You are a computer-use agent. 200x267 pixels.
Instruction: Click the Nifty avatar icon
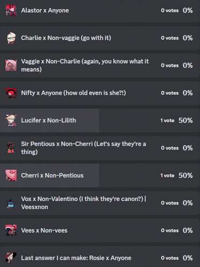coord(11,93)
